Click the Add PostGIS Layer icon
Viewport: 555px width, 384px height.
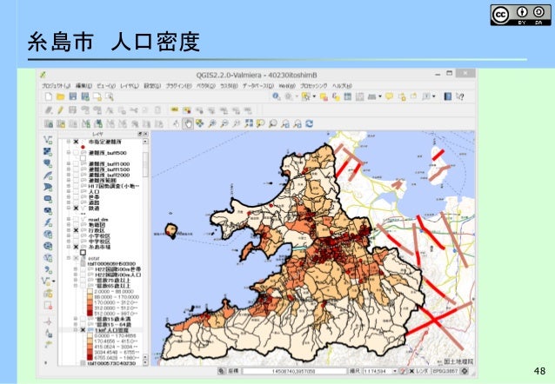coord(48,163)
